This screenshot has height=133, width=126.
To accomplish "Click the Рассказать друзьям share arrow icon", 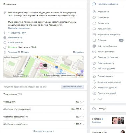I will (94, 88).
